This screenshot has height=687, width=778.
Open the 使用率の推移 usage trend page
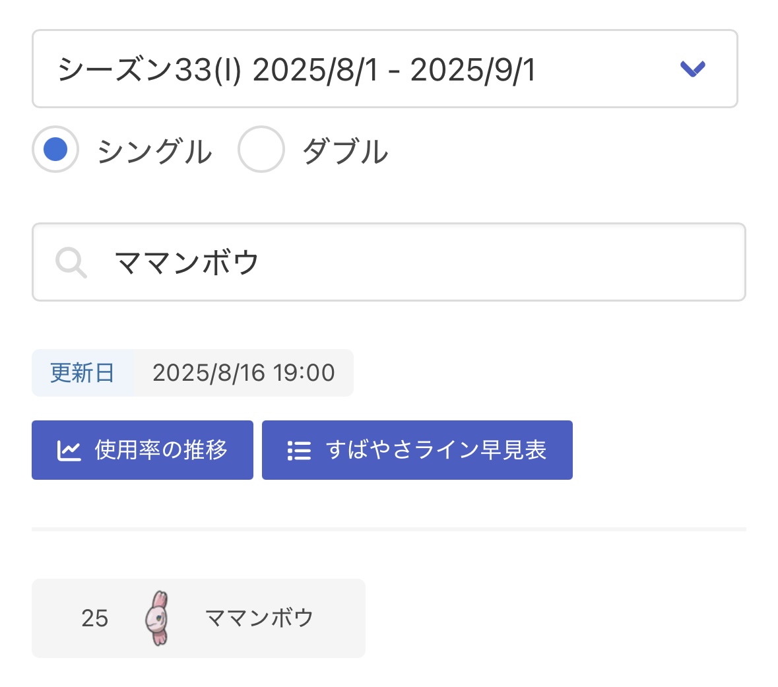[161, 450]
